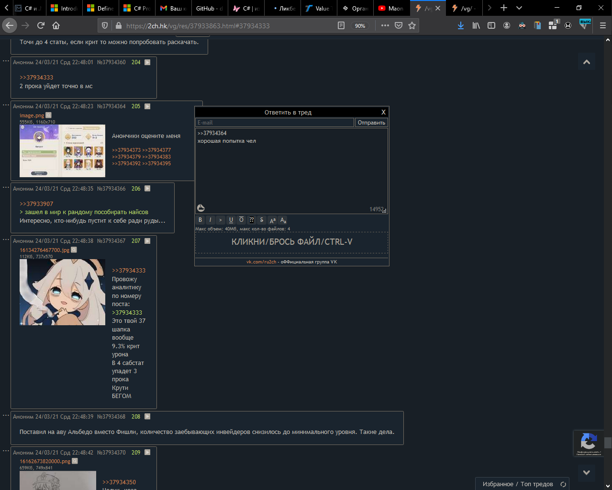
Task: Jump to bottom with down arrow
Action: pyautogui.click(x=587, y=473)
